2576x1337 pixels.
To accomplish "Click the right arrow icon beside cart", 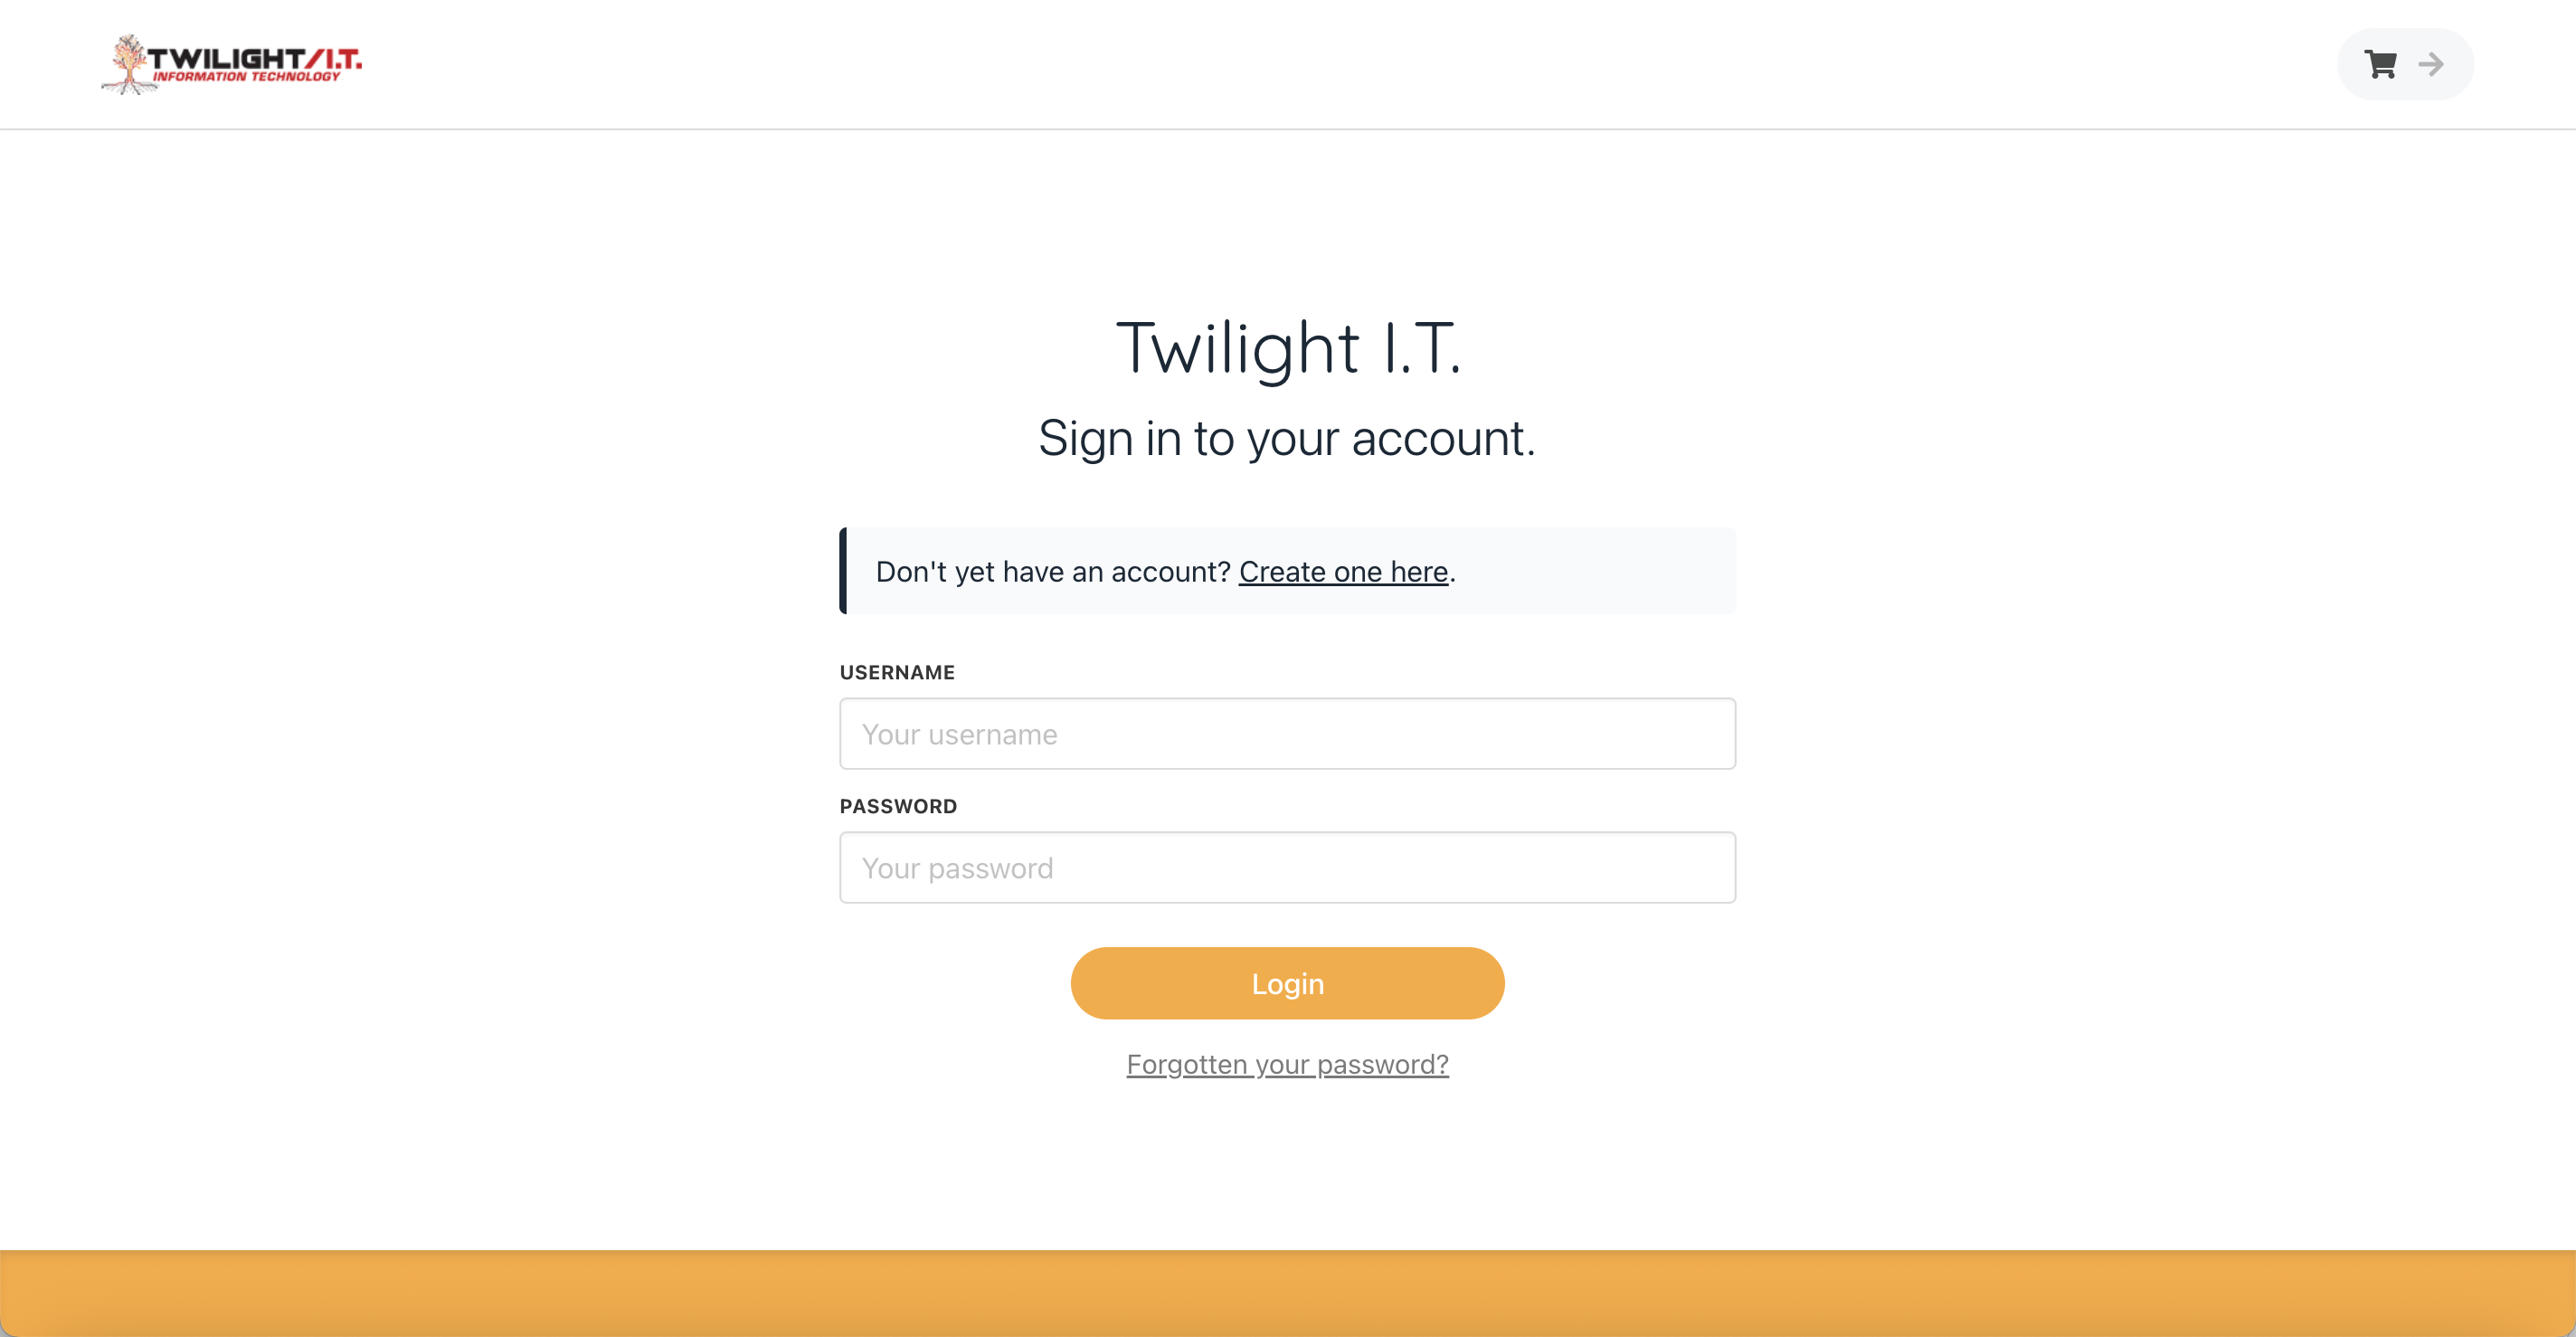I will (x=2431, y=65).
